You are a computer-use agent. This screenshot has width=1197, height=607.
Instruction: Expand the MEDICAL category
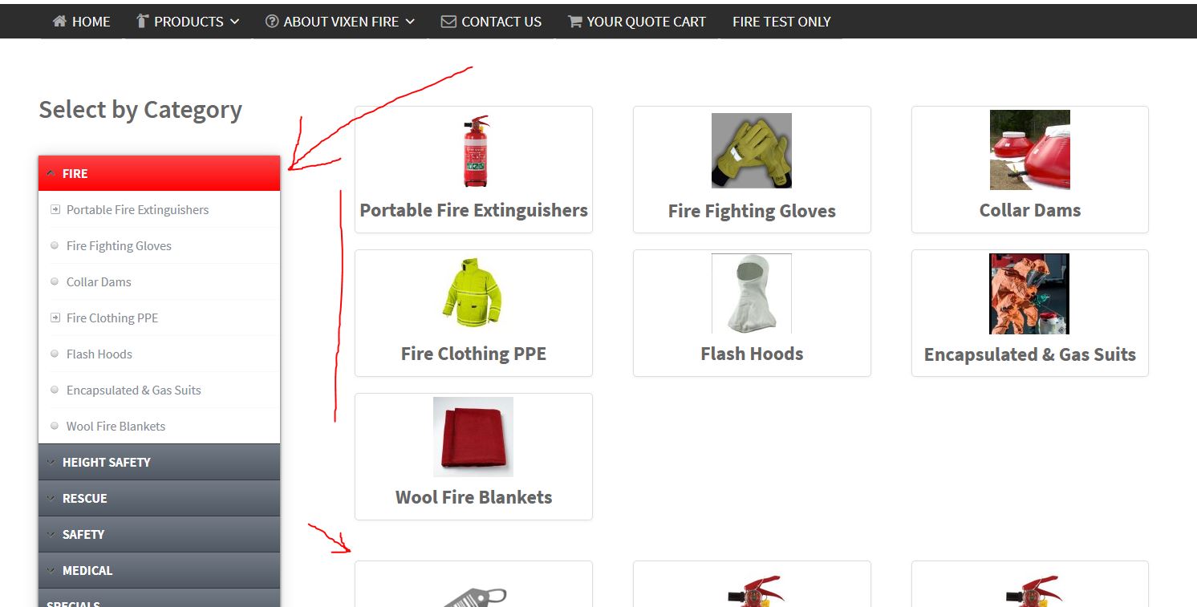pos(159,570)
